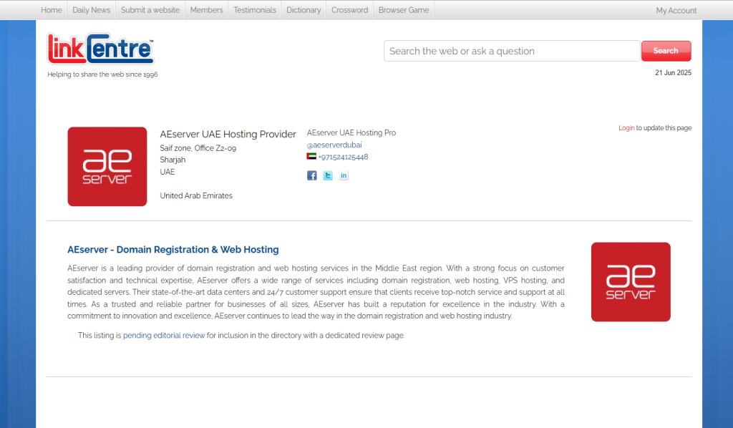Open the LinkedIn social icon

pyautogui.click(x=344, y=175)
